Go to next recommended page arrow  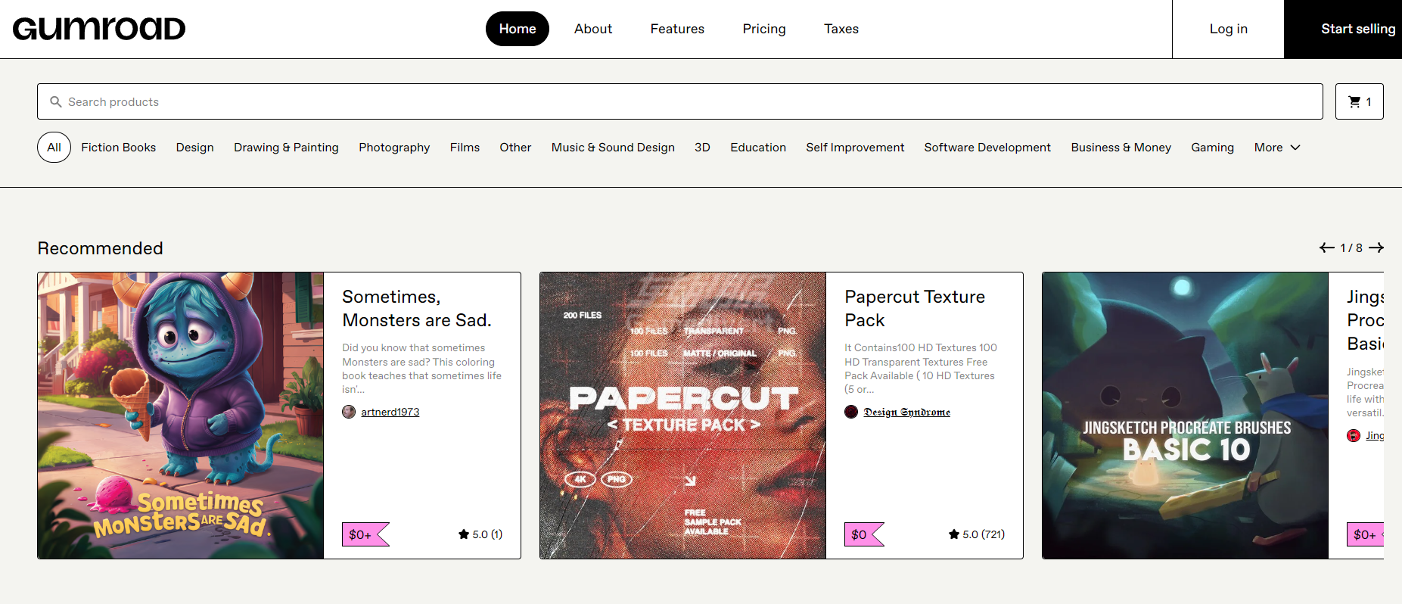click(x=1376, y=248)
